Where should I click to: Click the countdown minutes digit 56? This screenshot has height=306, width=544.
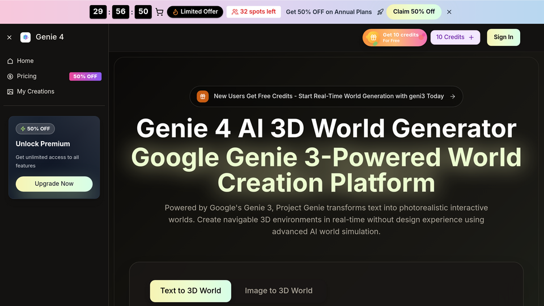point(120,12)
